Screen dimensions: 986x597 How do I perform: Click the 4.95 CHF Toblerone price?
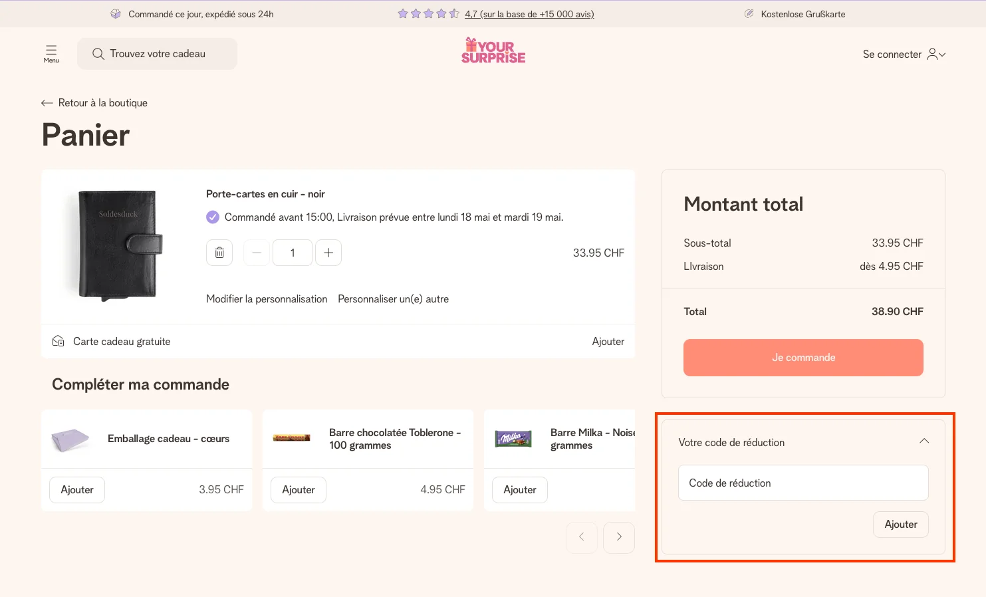[443, 489]
